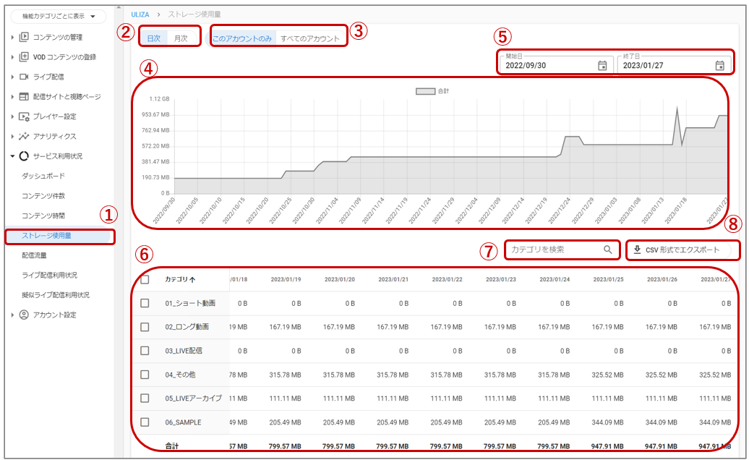Click the calendar icon in start date field
Screen dimensions: 749x460
point(602,65)
